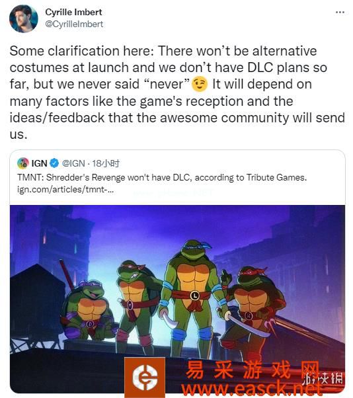This screenshot has width=353, height=398.
Task: Click Leonardo's L belt buckle in image
Action: pos(194,296)
